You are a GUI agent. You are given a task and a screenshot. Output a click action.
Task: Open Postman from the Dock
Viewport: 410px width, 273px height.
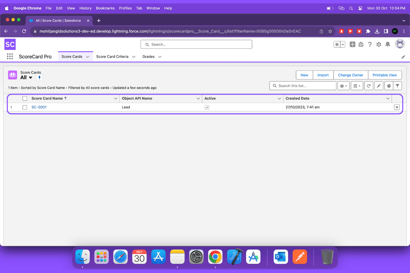coord(300,257)
